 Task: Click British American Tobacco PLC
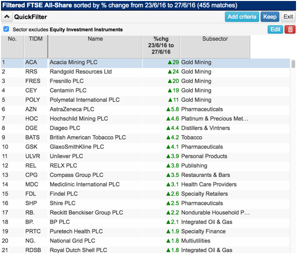pyautogui.click(x=88, y=138)
